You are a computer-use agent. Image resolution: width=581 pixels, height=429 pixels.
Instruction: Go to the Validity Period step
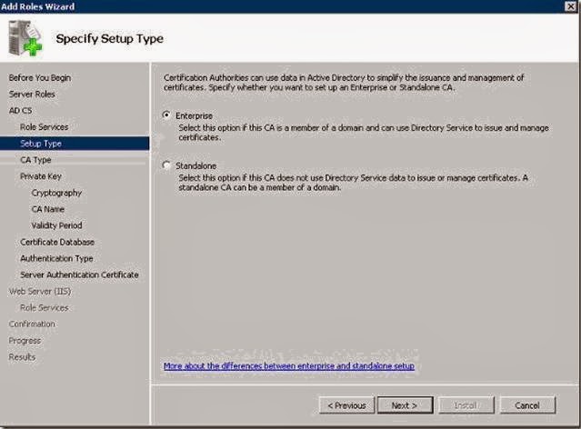(x=56, y=225)
